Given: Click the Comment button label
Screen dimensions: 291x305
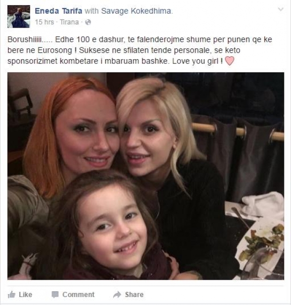Looking at the screenshot, I should coord(78,295).
